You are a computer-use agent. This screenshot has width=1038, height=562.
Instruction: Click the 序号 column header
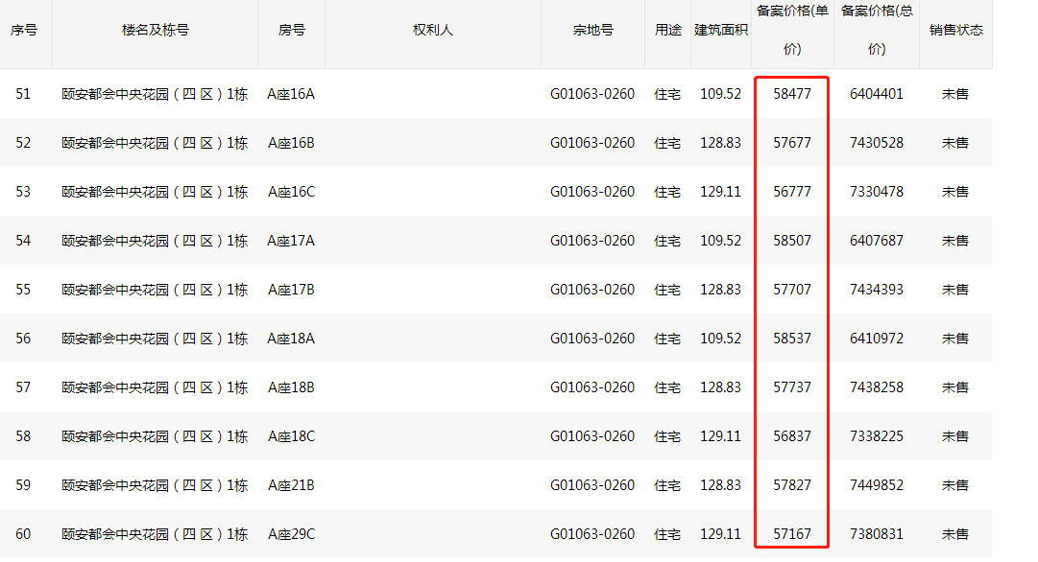[x=24, y=31]
